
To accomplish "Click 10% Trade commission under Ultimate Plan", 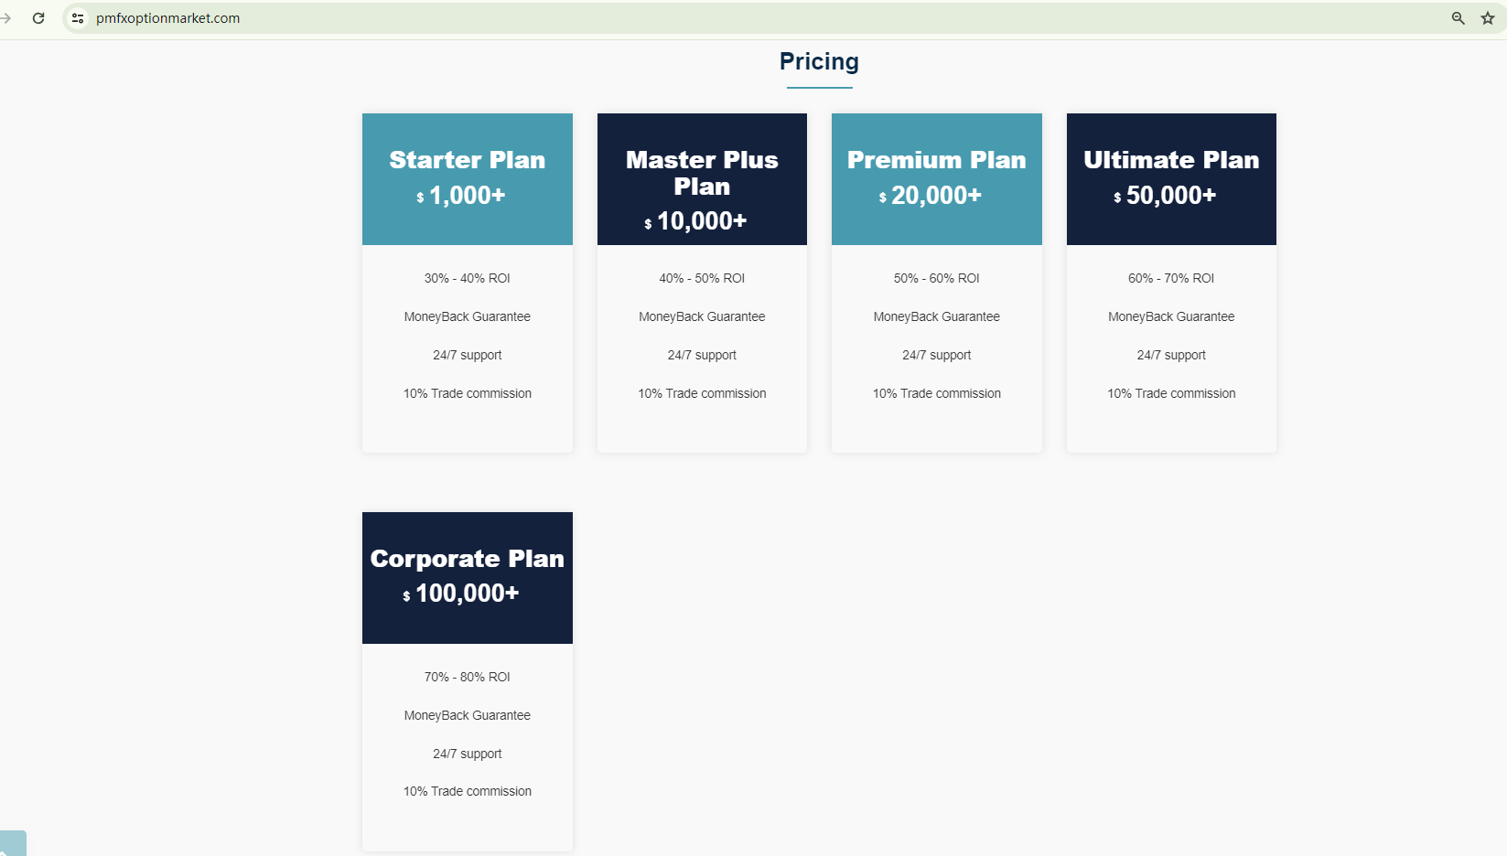I will coord(1171,393).
